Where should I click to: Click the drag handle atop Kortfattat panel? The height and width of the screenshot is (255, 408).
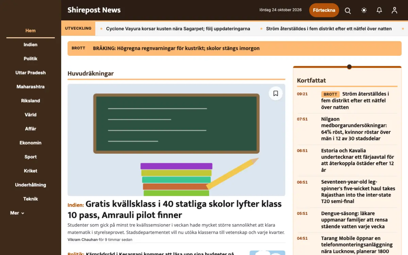click(x=349, y=67)
